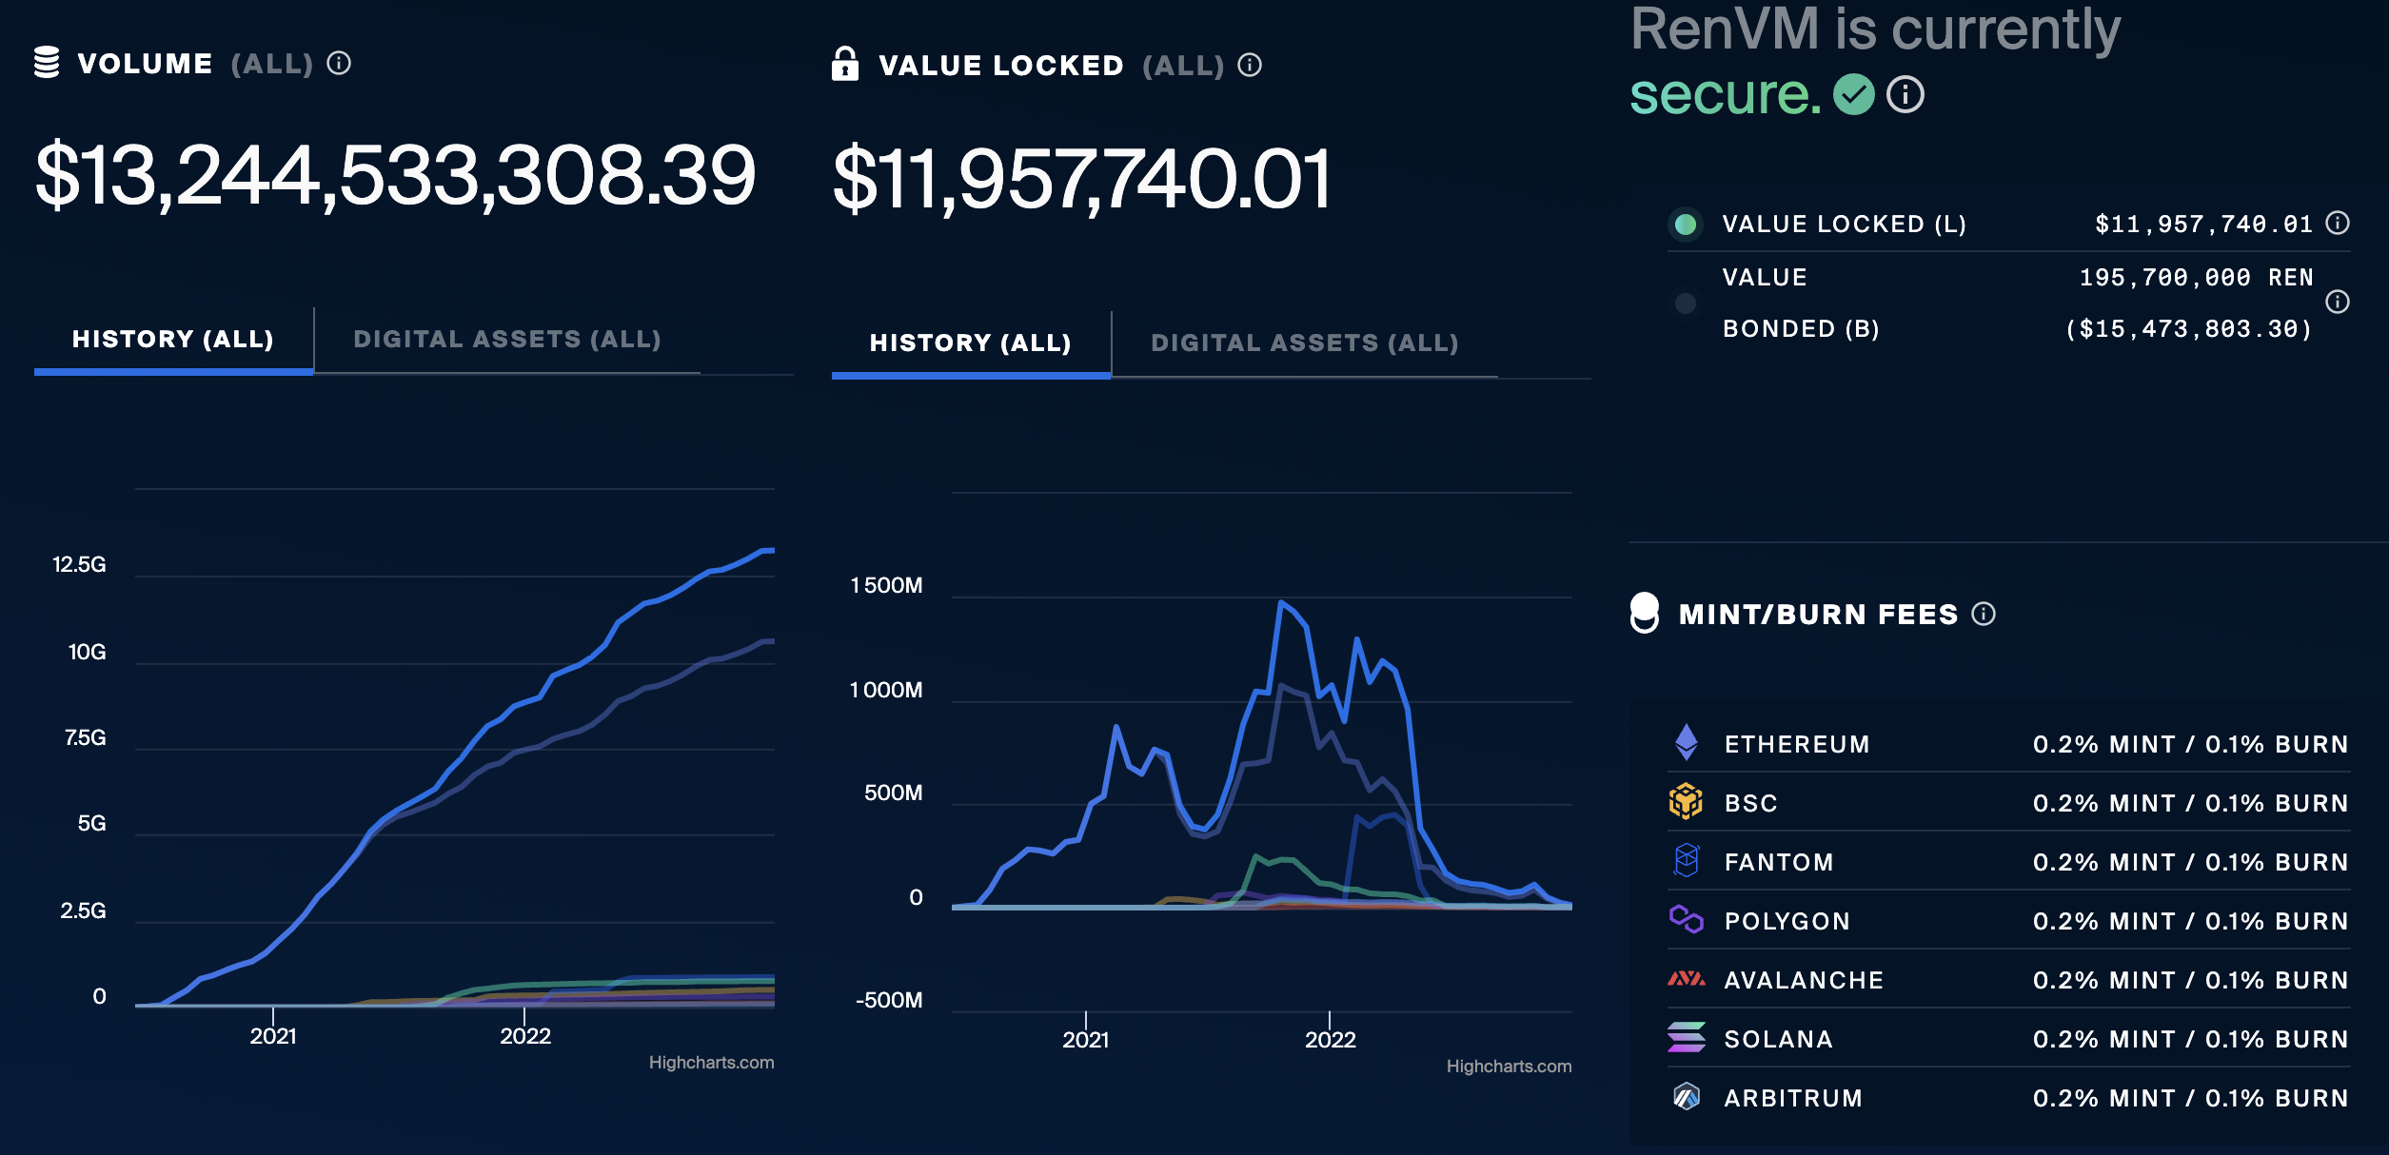Click the FANTOM fee row label

click(x=1779, y=862)
